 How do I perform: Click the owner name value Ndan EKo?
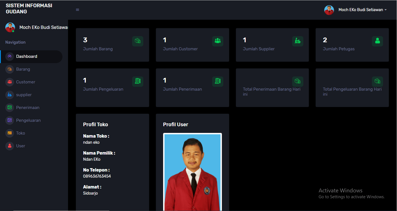(x=92, y=159)
